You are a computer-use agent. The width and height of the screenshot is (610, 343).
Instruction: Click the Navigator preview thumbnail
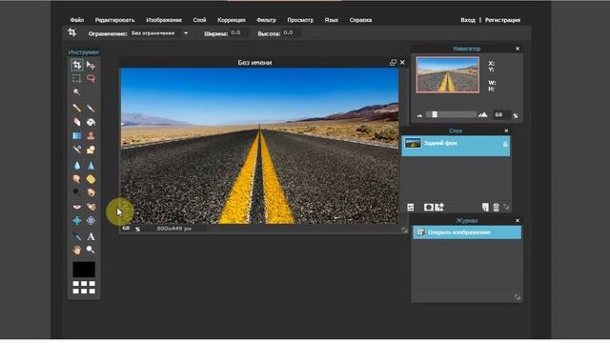coord(448,74)
